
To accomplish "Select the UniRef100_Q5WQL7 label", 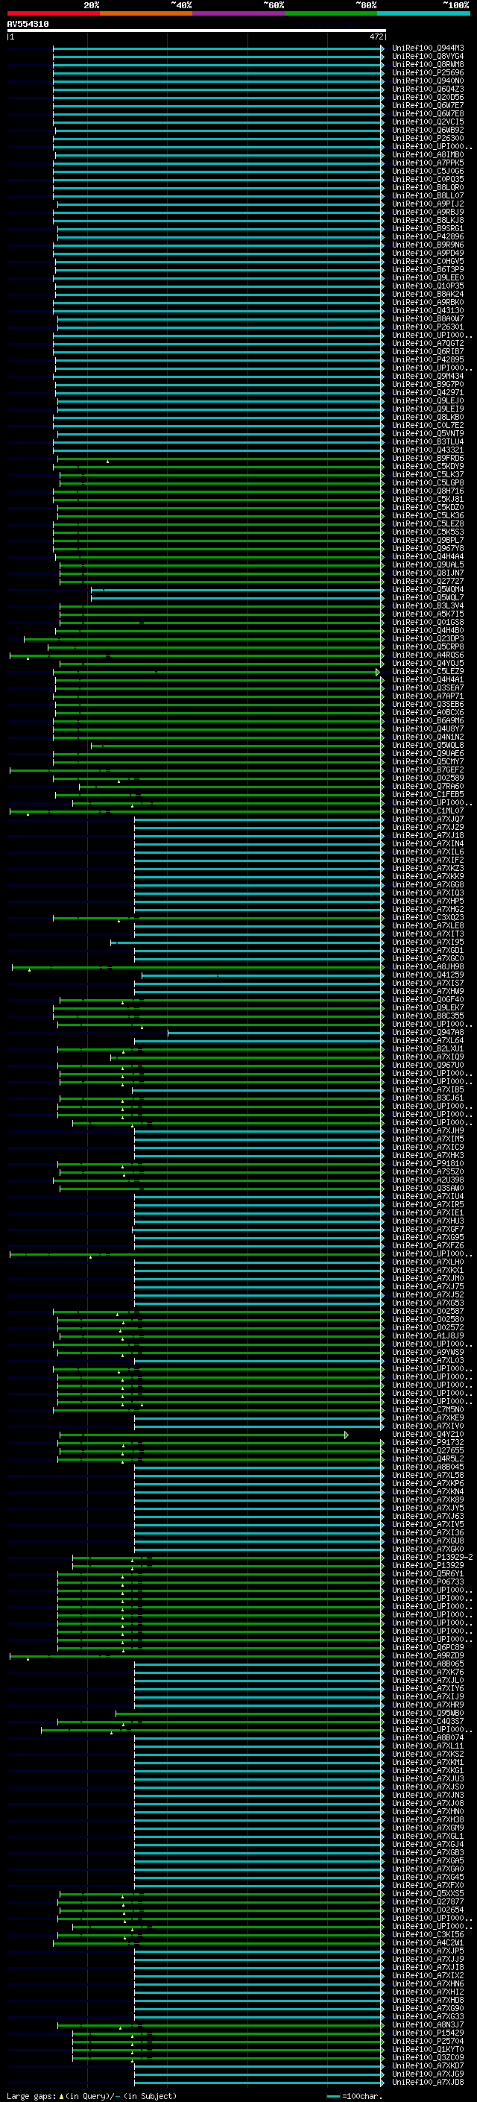I will 428,597.
